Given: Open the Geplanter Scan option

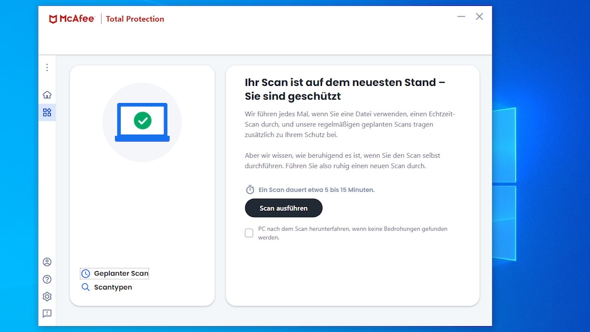Looking at the screenshot, I should [121, 274].
